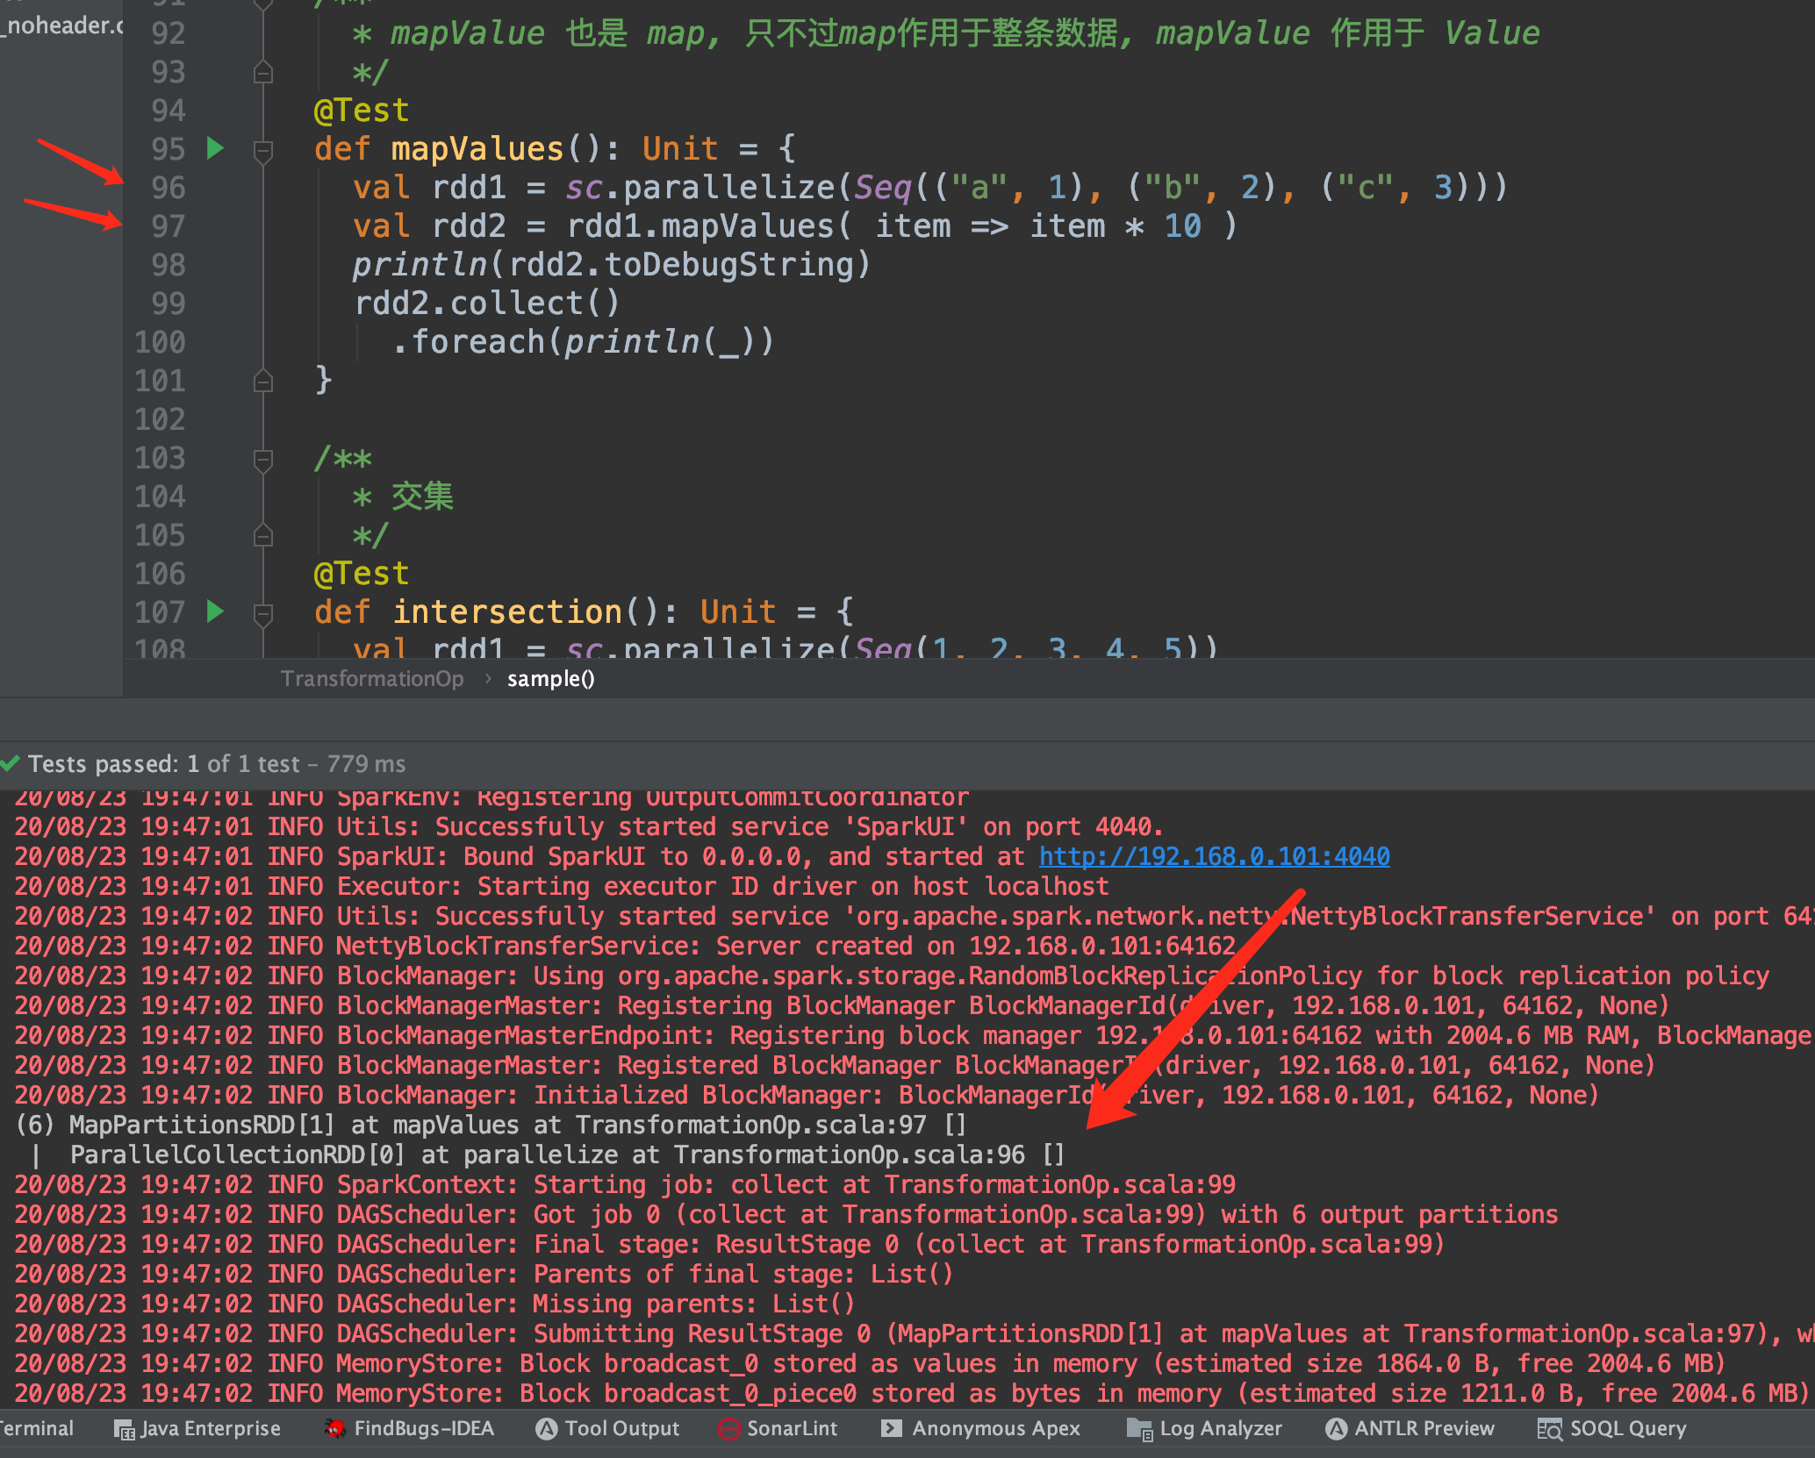Click the TransformationOp breadcrumb
The image size is (1815, 1458).
[372, 679]
